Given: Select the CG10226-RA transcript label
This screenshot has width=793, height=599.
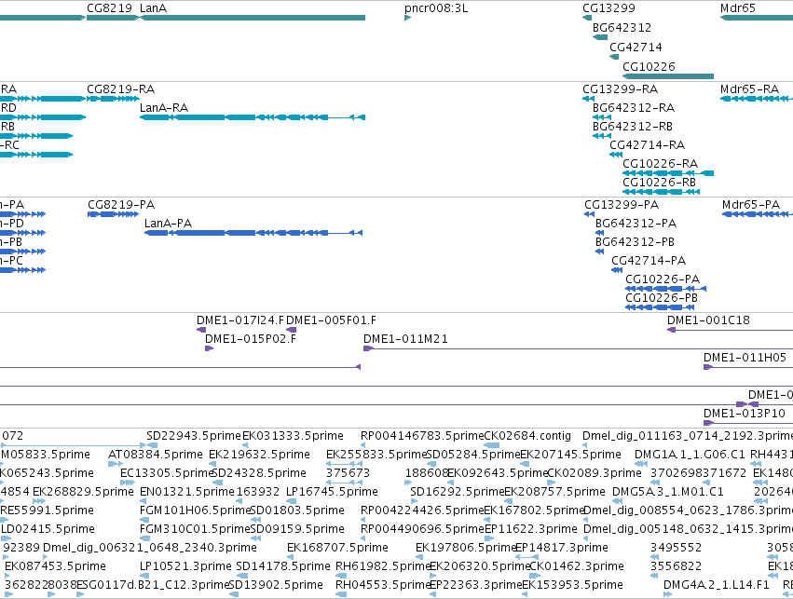Looking at the screenshot, I should click(660, 164).
